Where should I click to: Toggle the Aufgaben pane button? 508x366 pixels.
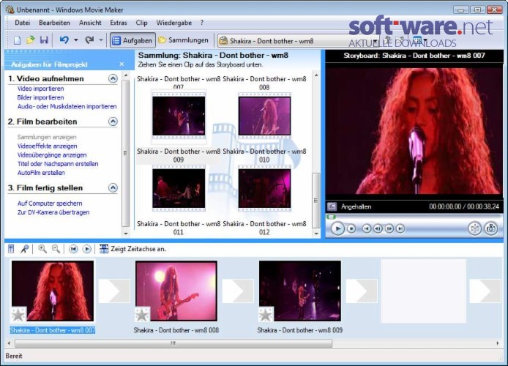pyautogui.click(x=132, y=40)
